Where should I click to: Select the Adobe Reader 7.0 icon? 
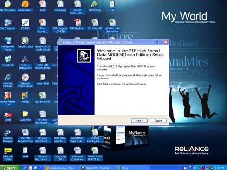click(x=8, y=99)
